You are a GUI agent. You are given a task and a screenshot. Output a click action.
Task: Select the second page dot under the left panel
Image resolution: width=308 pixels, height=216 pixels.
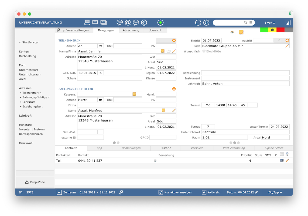click(118, 143)
